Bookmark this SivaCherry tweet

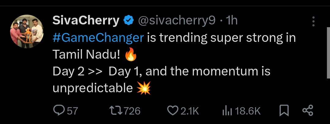284,111
